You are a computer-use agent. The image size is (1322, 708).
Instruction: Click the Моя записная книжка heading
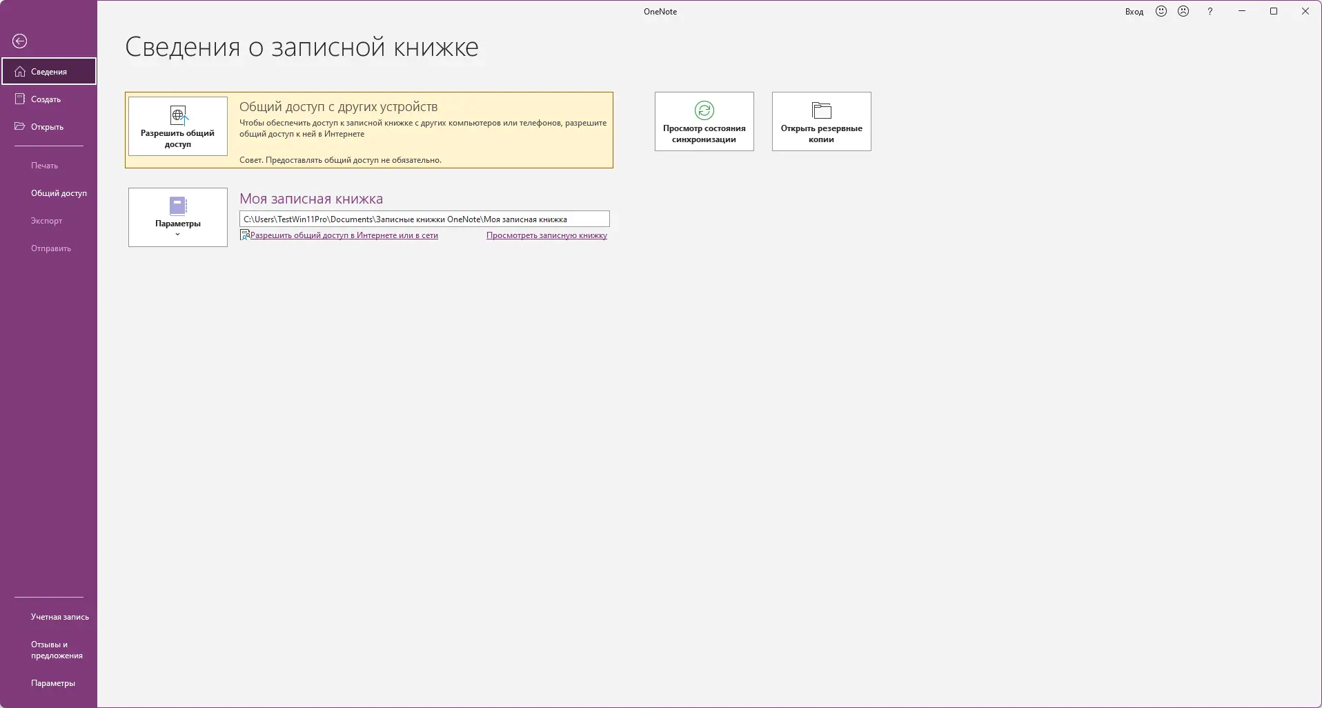click(311, 199)
